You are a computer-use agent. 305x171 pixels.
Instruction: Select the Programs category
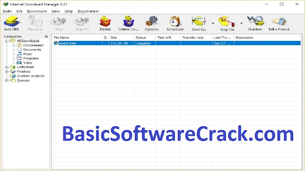[x=30, y=58]
